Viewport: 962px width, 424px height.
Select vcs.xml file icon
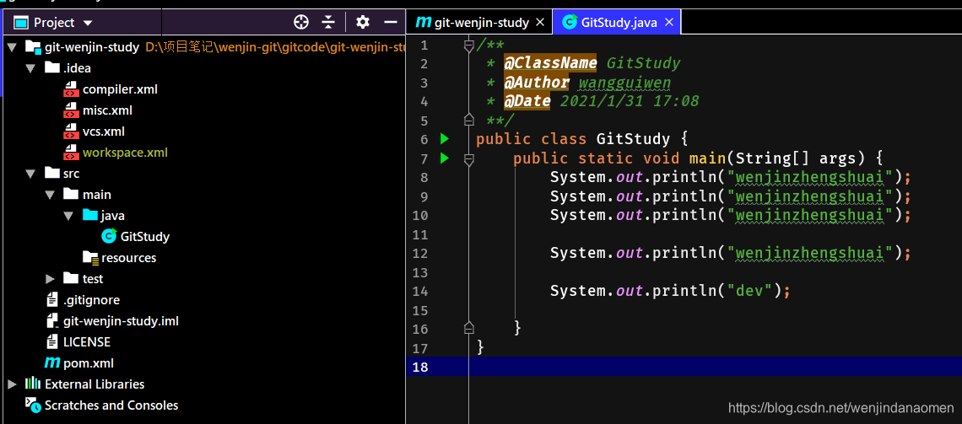71,131
